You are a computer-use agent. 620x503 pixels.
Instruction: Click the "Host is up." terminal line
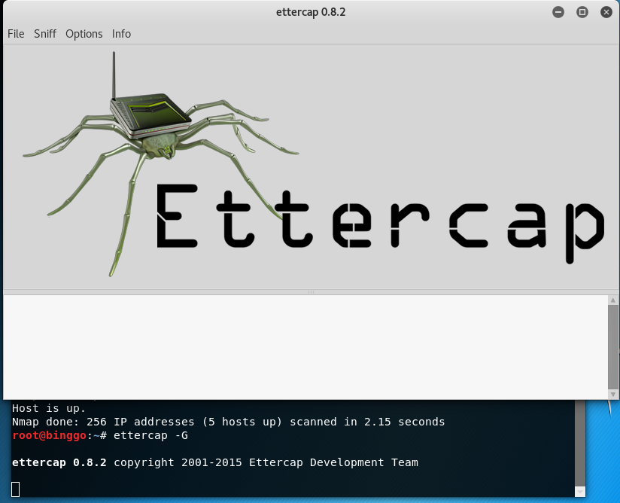[x=49, y=408]
